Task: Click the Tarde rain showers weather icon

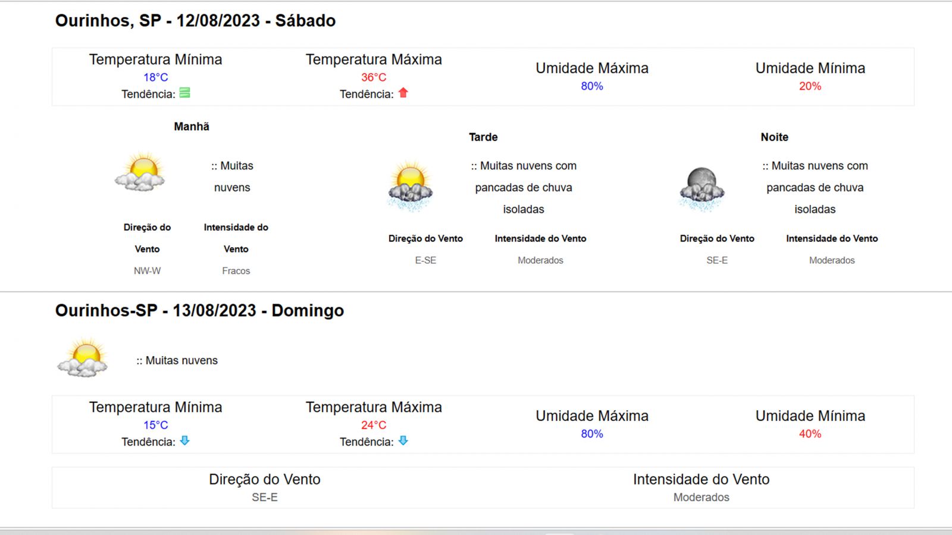Action: [410, 187]
